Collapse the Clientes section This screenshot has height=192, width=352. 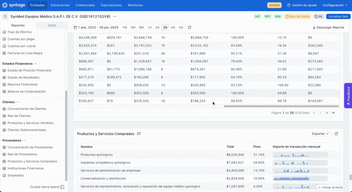coord(18,102)
